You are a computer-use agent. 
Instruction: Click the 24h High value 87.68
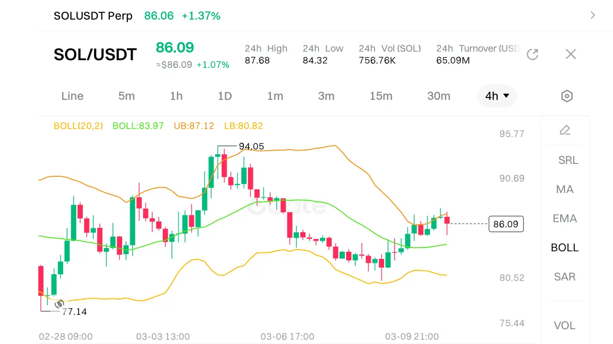tap(257, 61)
